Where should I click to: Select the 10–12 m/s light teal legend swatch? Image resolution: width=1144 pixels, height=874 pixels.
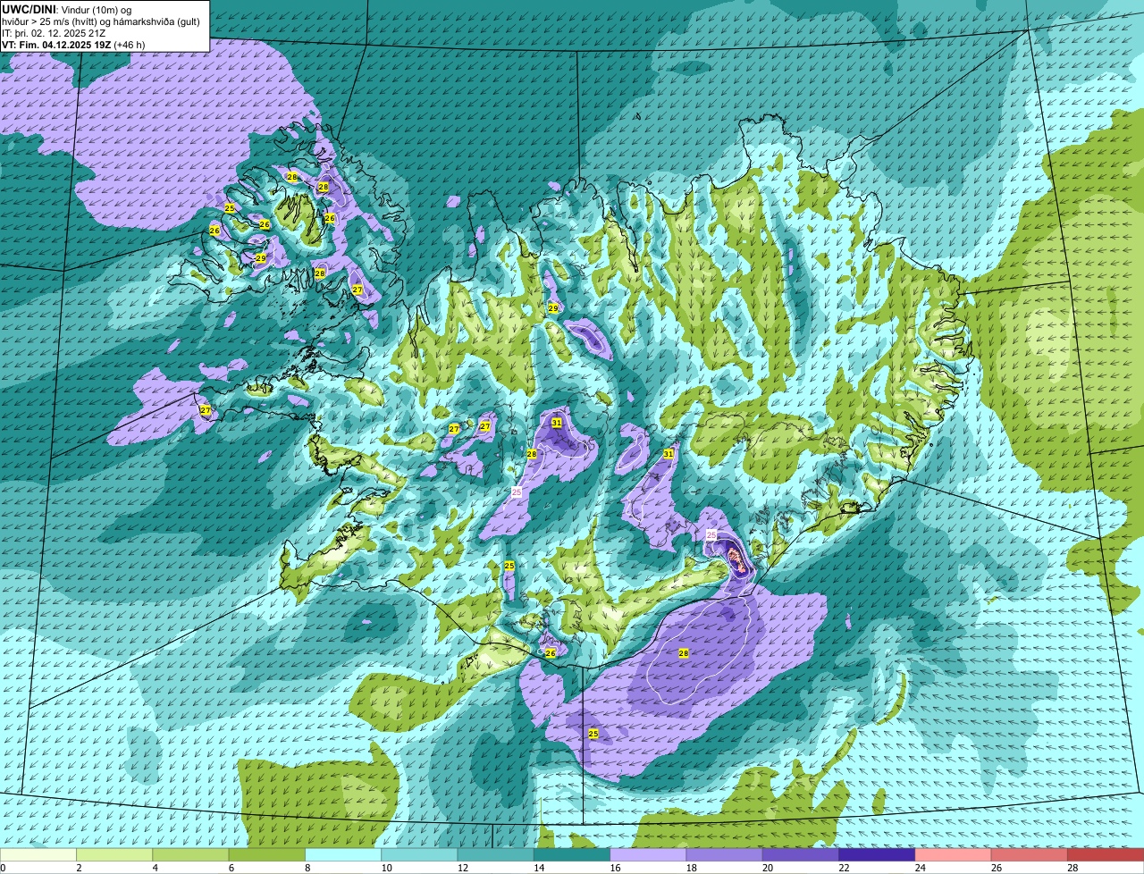(x=419, y=855)
